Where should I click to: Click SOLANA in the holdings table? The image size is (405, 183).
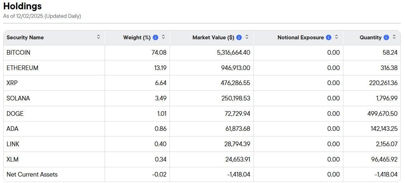18,98
